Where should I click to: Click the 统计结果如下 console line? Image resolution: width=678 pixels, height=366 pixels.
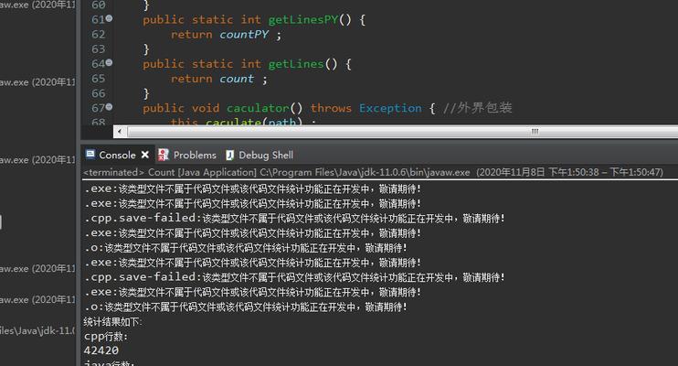pos(112,322)
